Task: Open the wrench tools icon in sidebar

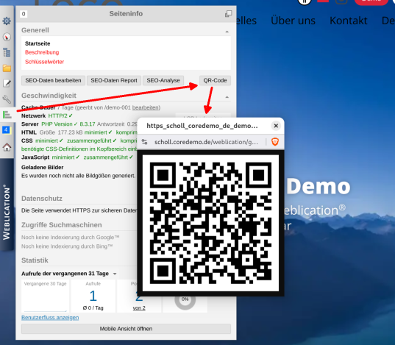Action: point(7,99)
